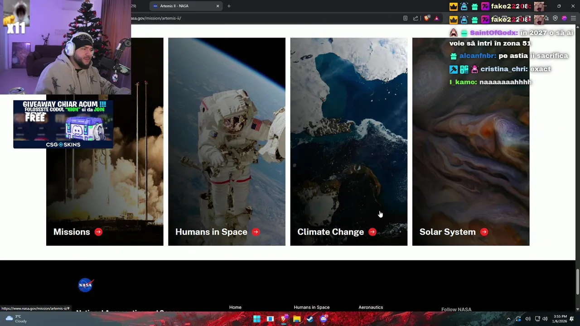
Task: Restore down the browser window
Action: click(559, 6)
